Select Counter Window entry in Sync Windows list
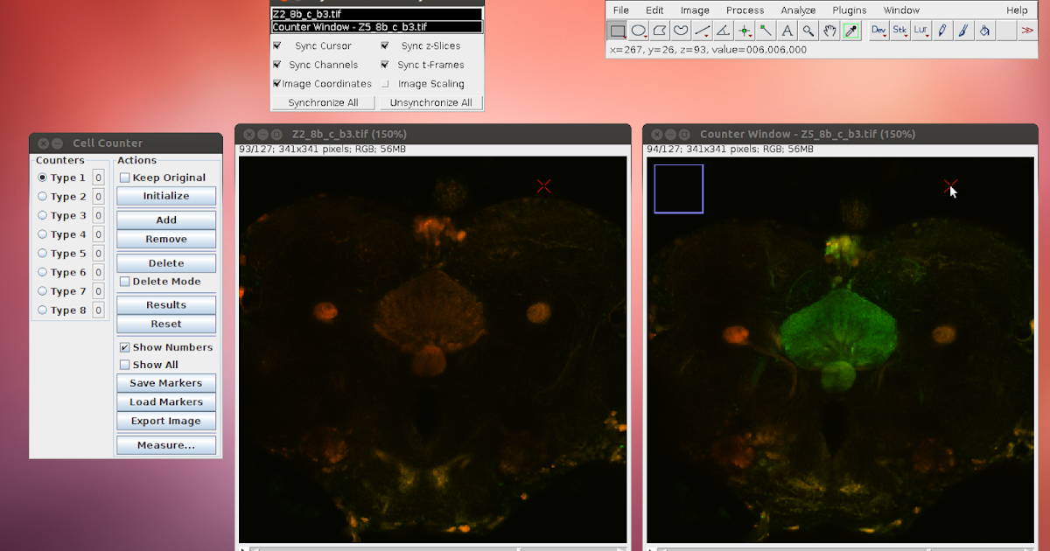 pos(376,27)
